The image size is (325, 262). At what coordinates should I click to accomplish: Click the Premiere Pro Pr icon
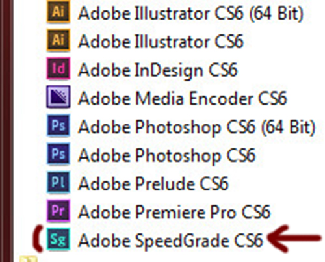point(58,211)
